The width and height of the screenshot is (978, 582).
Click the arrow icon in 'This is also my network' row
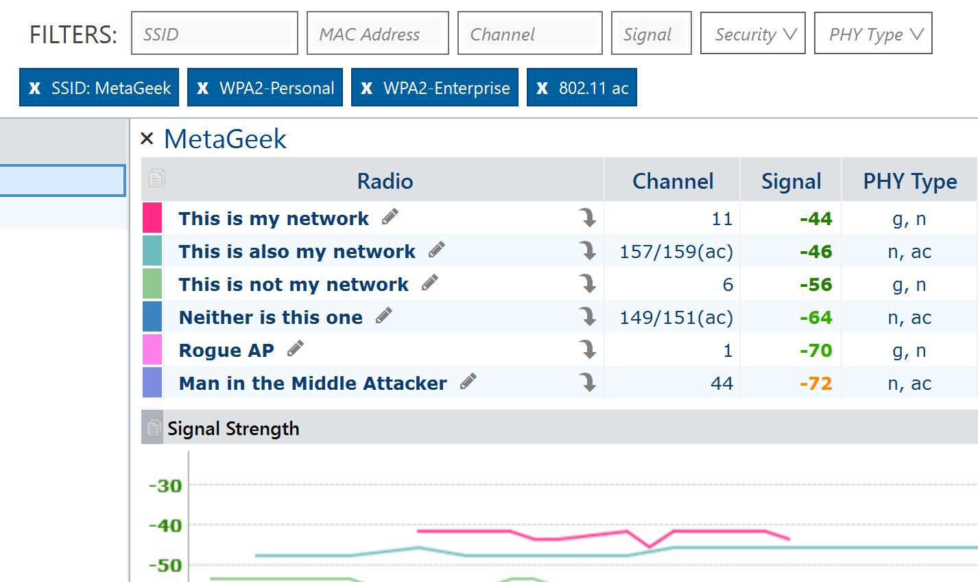click(x=587, y=251)
